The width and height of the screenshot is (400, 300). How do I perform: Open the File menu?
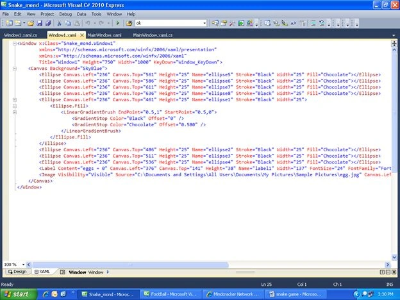(5, 14)
